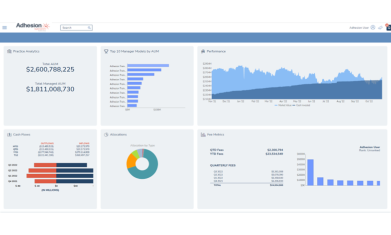Click the Fee Metrics chart icon
Image resolution: width=391 pixels, height=235 pixels.
[203, 134]
